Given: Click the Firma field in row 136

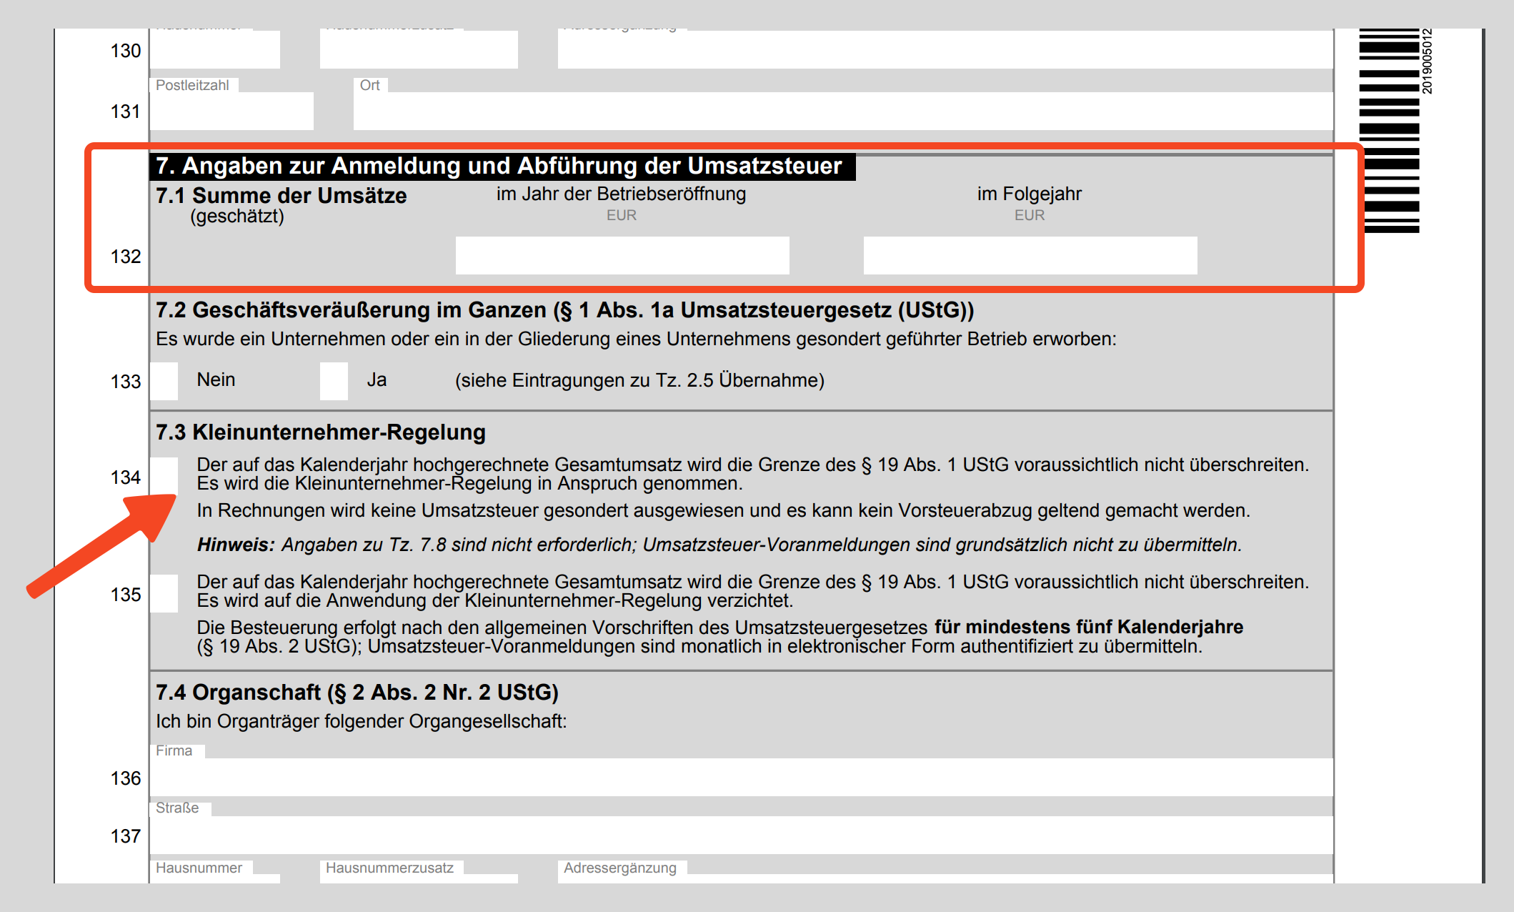Looking at the screenshot, I should (x=741, y=777).
